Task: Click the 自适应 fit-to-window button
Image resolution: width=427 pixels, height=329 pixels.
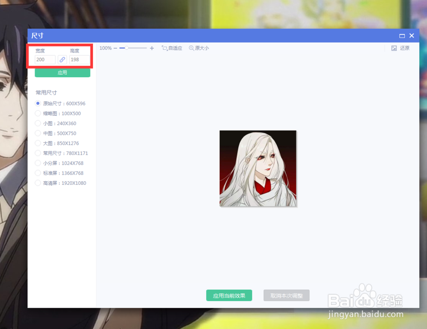Action: pos(172,48)
